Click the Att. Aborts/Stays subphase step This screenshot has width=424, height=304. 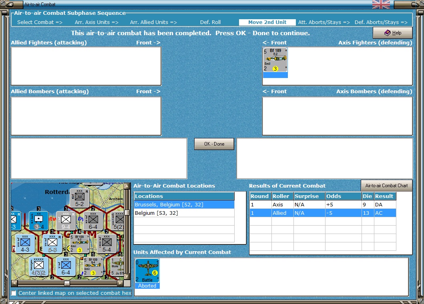click(x=324, y=22)
